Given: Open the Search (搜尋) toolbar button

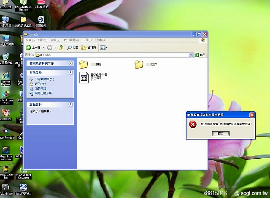Looking at the screenshot, I should [x=73, y=47].
